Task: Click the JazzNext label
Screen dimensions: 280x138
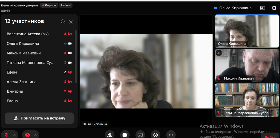Action: (66, 5)
